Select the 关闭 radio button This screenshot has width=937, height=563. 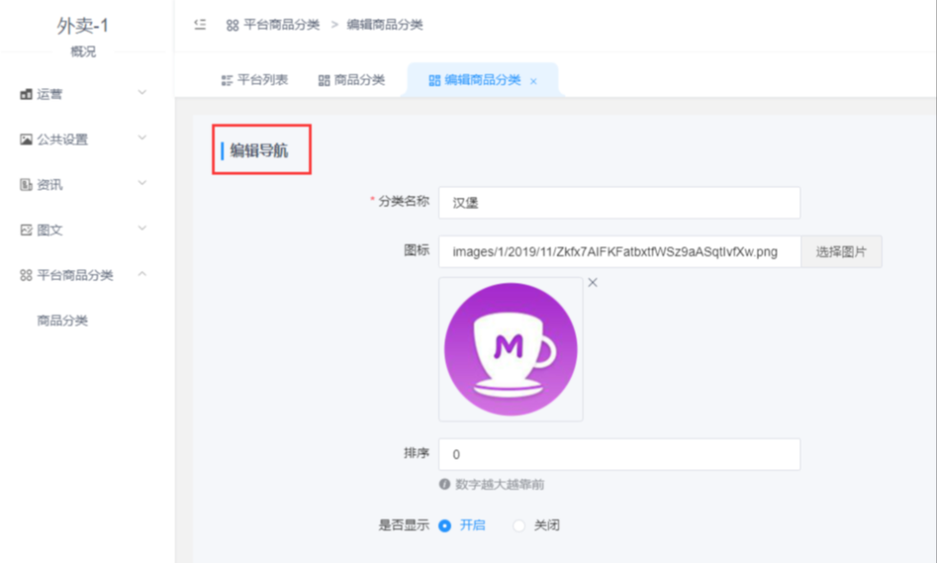(520, 526)
